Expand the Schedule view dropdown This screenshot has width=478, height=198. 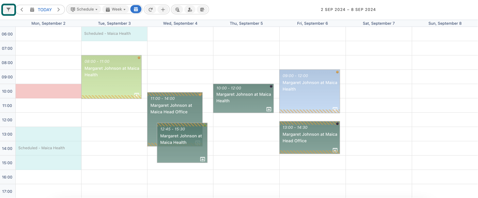pos(84,9)
